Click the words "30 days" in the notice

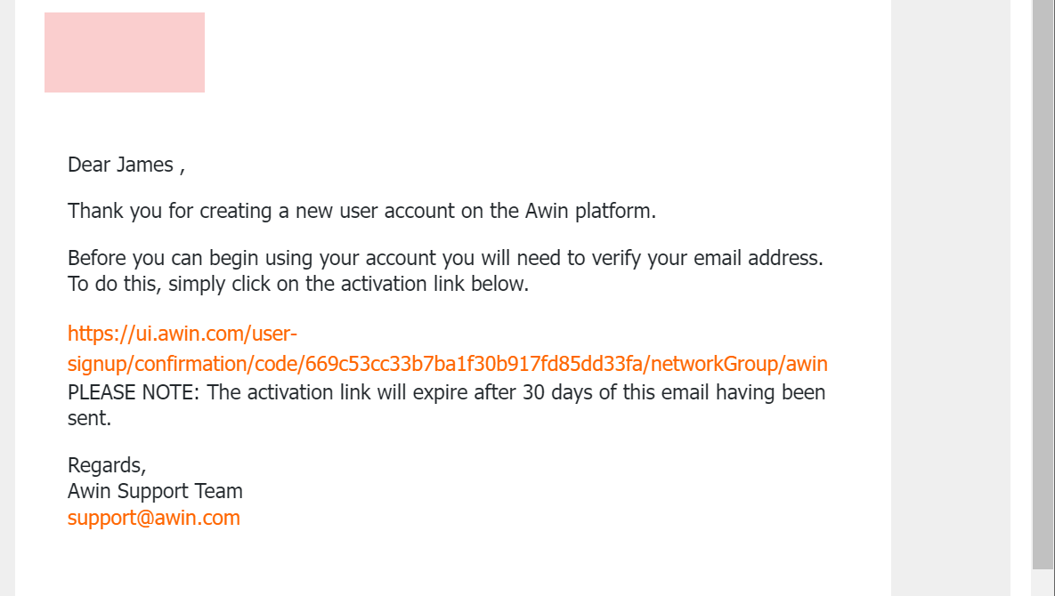coord(557,392)
